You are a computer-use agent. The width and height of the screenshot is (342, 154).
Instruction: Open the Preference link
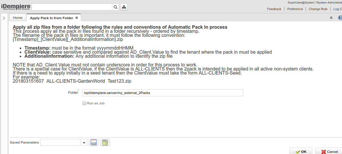(x=295, y=9)
